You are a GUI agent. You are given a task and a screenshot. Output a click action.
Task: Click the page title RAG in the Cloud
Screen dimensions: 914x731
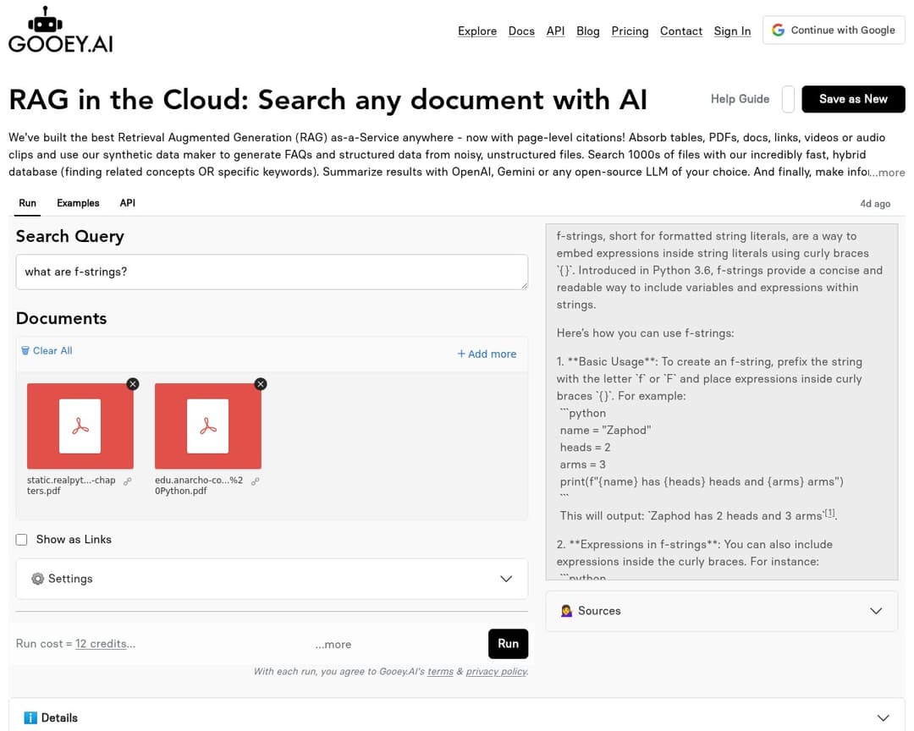point(328,100)
